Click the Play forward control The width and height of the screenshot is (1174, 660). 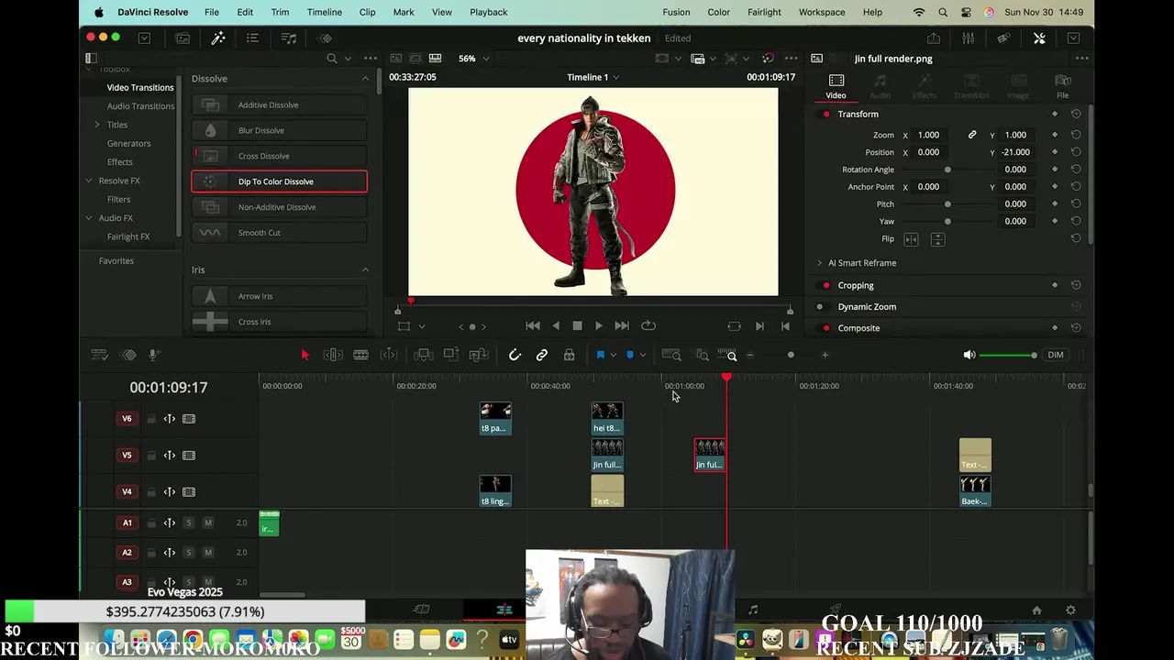[599, 325]
